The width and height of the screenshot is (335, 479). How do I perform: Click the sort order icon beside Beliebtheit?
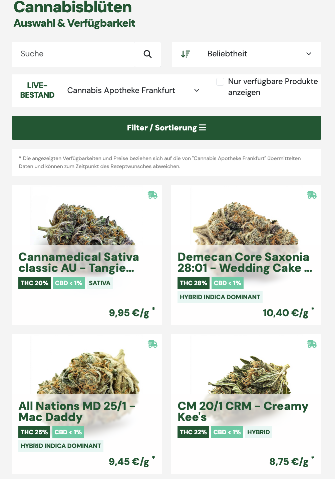186,54
